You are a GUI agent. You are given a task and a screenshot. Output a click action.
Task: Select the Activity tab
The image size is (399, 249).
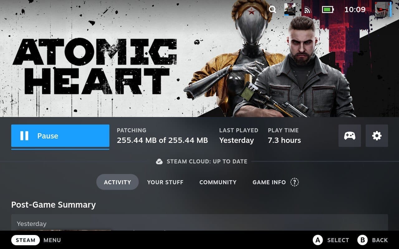tap(117, 182)
